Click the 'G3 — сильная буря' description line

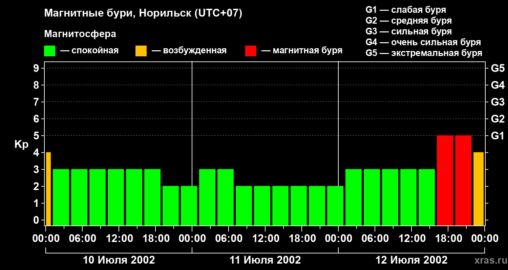pyautogui.click(x=408, y=31)
